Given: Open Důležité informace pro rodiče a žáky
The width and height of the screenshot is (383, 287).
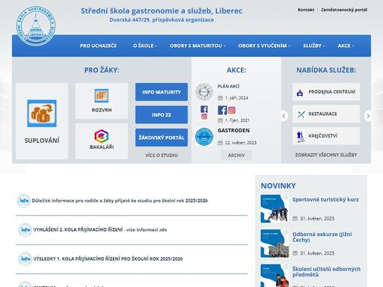Looking at the screenshot, I should pos(120,200).
